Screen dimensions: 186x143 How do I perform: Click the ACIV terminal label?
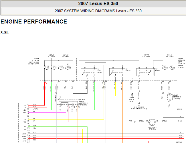tap(25, 112)
